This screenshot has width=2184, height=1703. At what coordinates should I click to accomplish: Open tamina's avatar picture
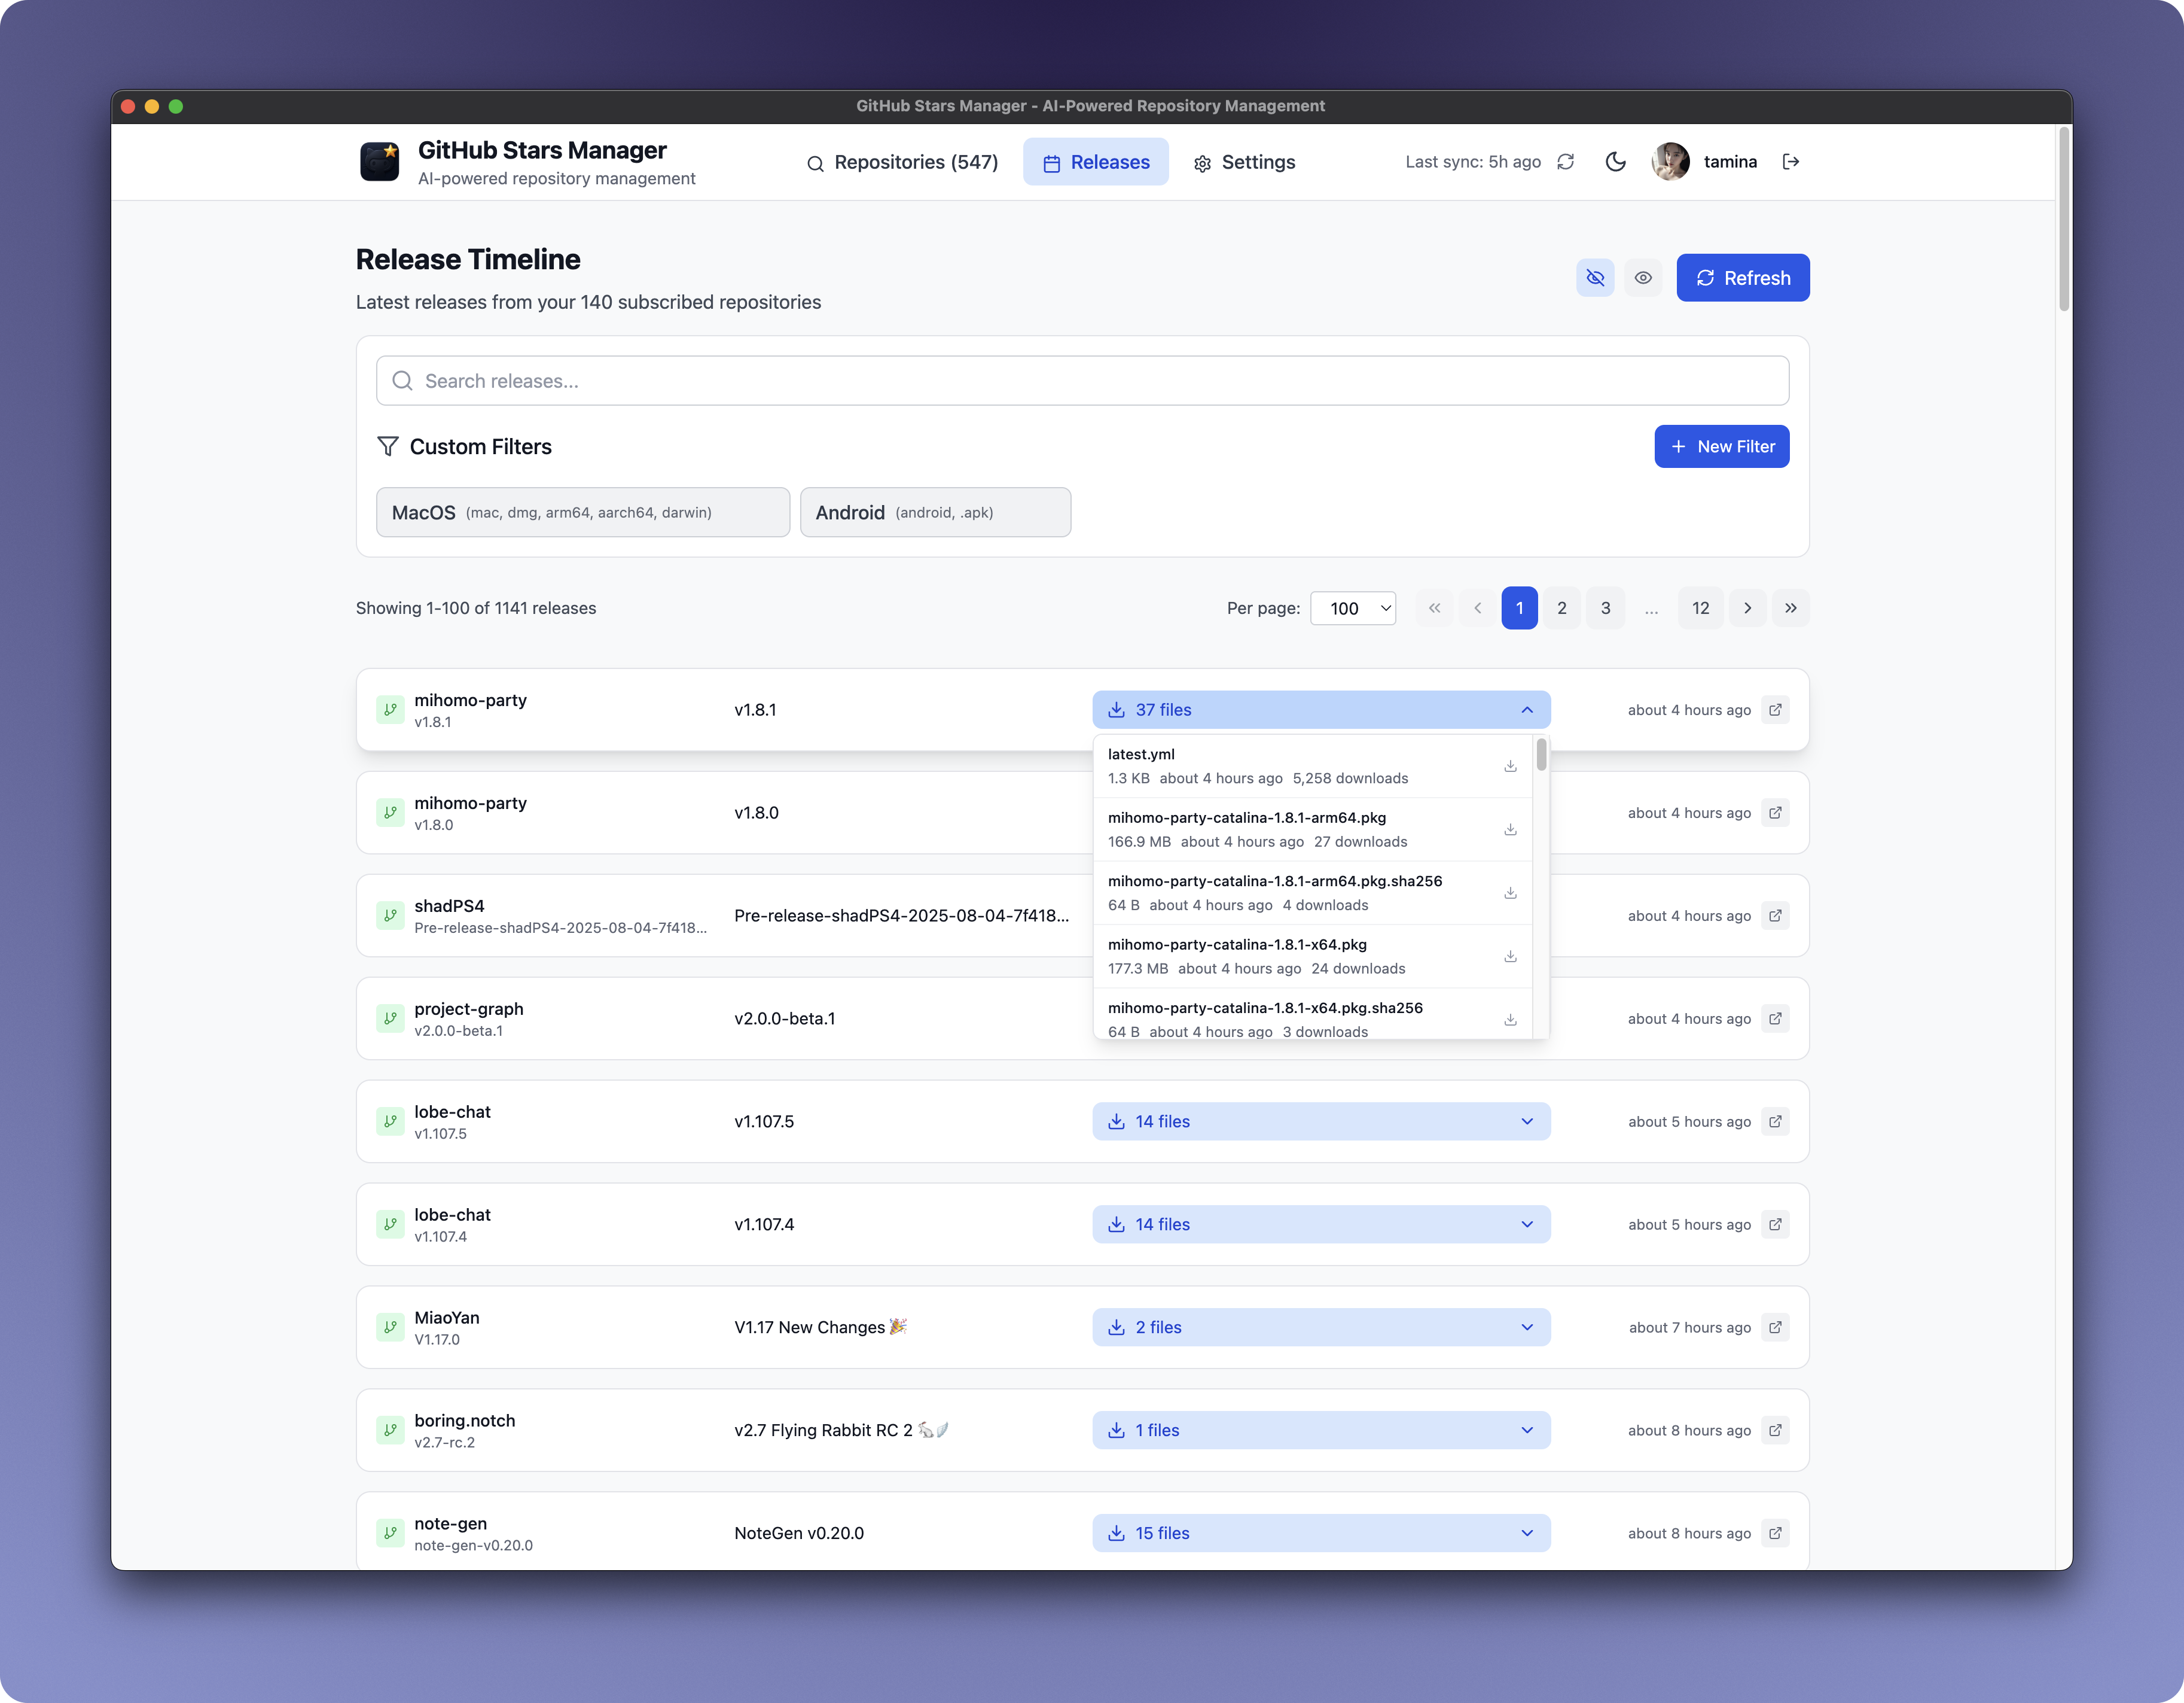[x=1670, y=162]
